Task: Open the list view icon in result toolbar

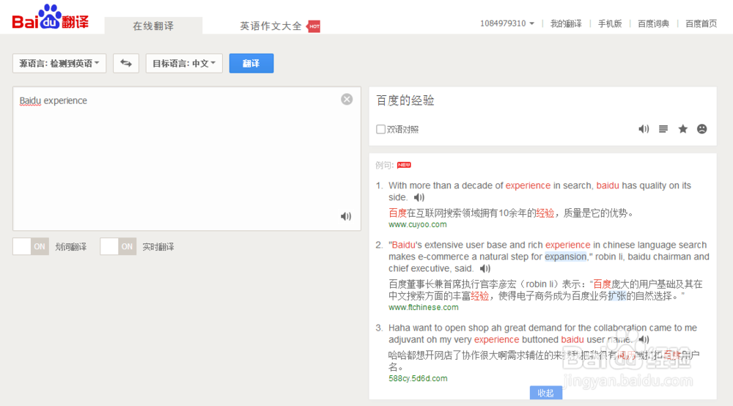Action: 663,129
